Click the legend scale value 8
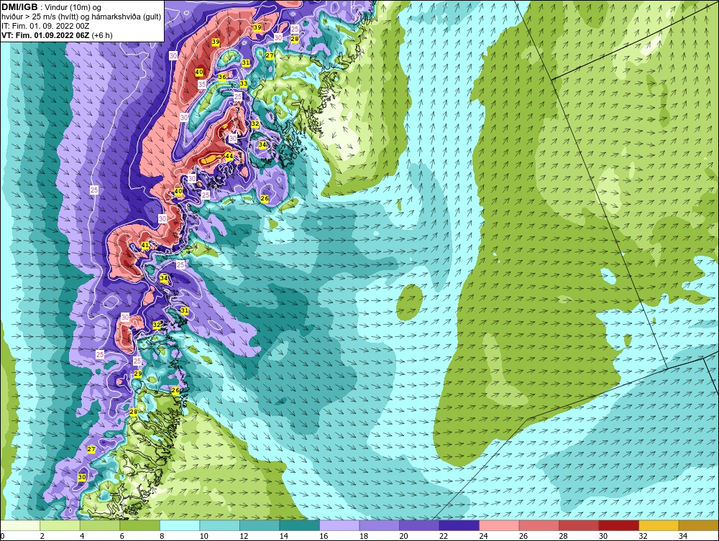Viewport: 719px width, 541px height. pyautogui.click(x=162, y=536)
